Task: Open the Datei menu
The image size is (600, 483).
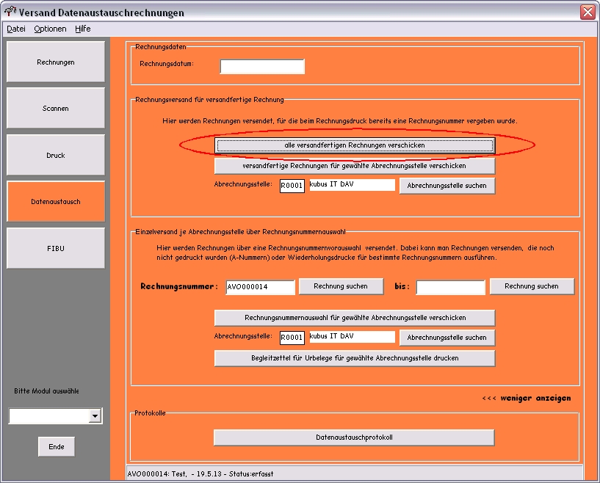Action: click(x=16, y=29)
